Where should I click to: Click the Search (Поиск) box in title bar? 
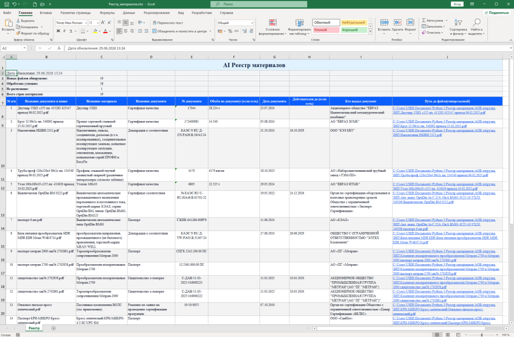click(x=259, y=4)
